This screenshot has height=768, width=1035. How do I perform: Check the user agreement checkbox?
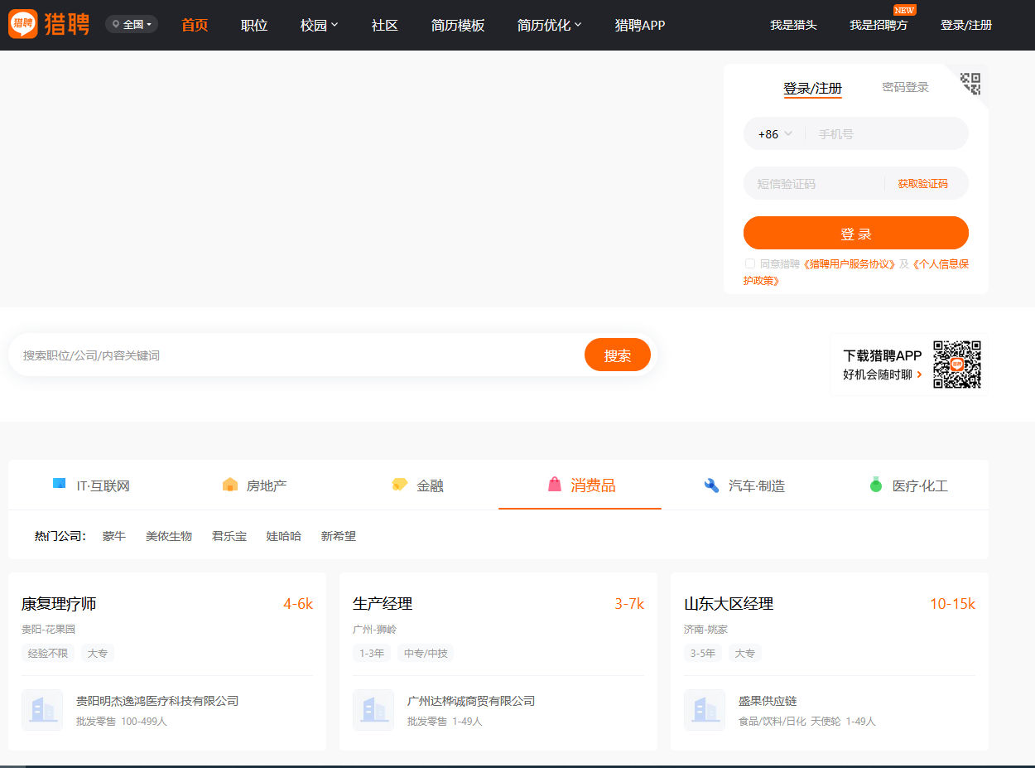(x=750, y=263)
